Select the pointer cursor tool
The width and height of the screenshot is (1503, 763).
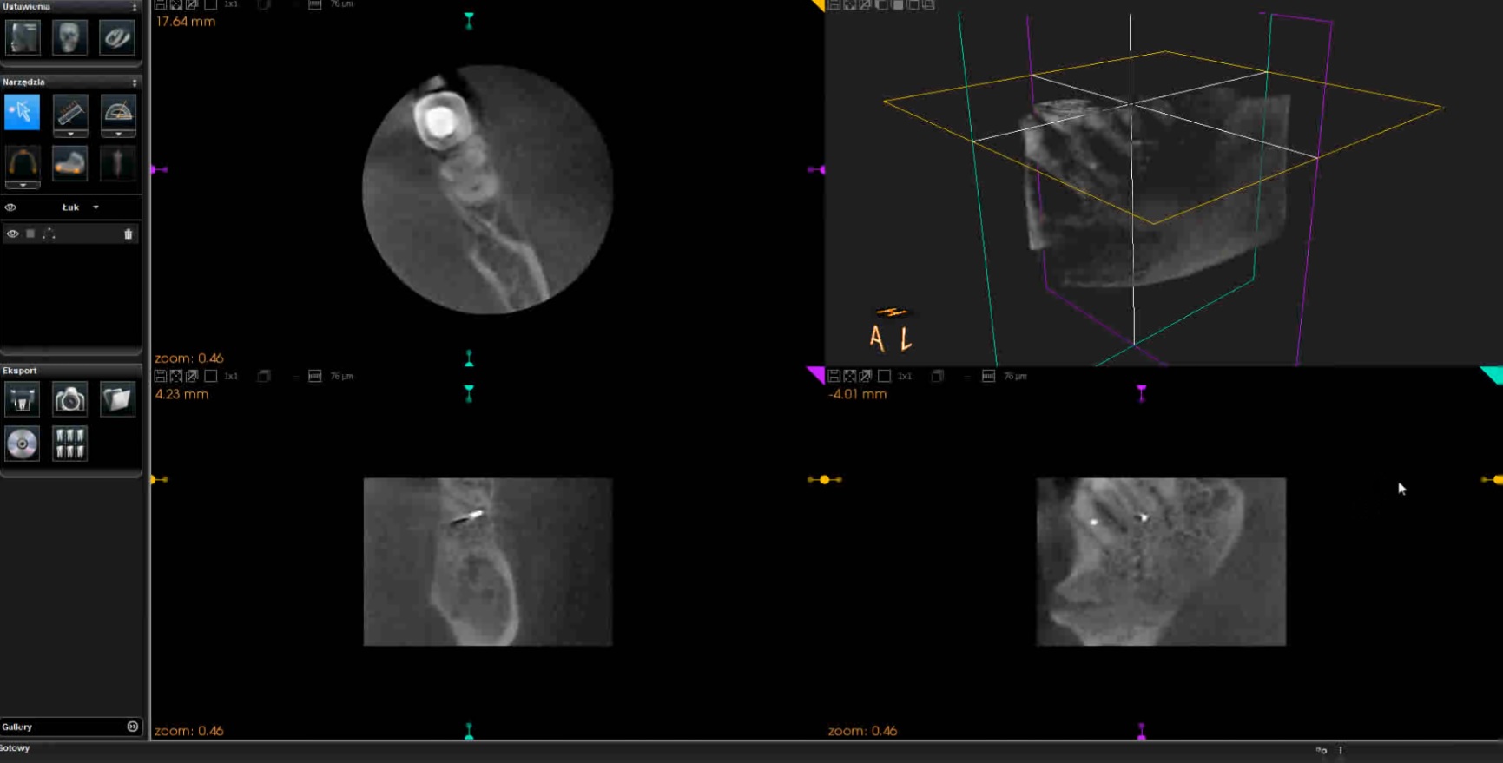pos(22,113)
